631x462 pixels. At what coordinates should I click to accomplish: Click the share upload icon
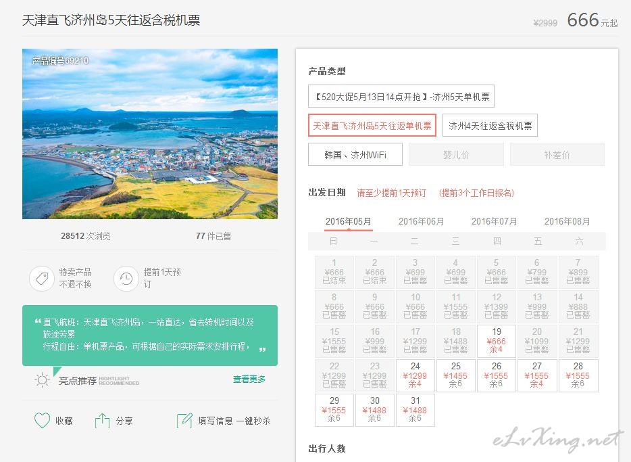[x=102, y=421]
